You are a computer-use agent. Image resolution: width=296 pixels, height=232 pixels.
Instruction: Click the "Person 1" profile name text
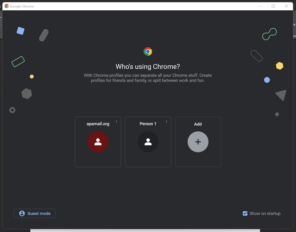click(148, 124)
